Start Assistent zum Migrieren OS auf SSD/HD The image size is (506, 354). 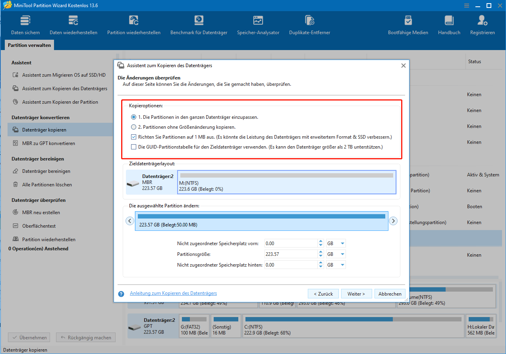pyautogui.click(x=60, y=75)
